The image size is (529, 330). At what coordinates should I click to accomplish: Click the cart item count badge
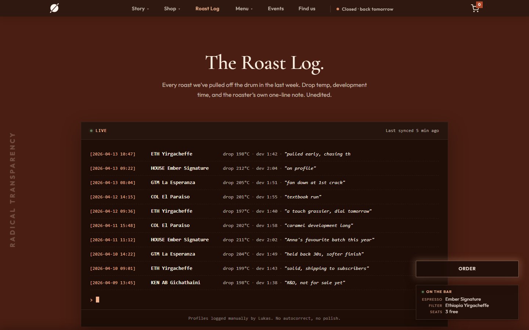[479, 5]
